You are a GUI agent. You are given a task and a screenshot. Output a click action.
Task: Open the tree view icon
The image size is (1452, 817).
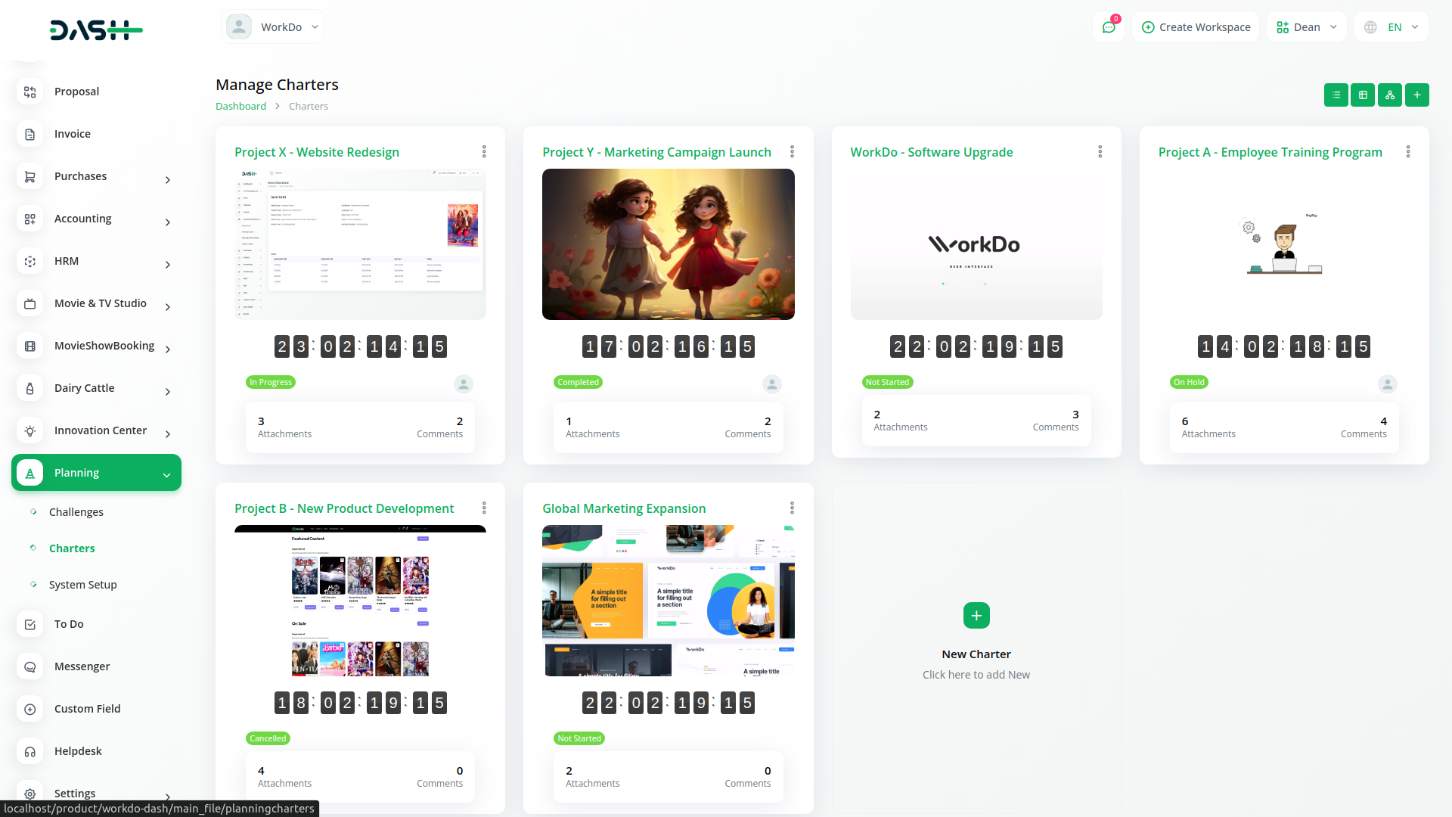pos(1390,95)
